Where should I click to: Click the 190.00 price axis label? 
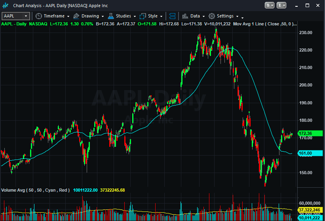[x=306, y=103]
